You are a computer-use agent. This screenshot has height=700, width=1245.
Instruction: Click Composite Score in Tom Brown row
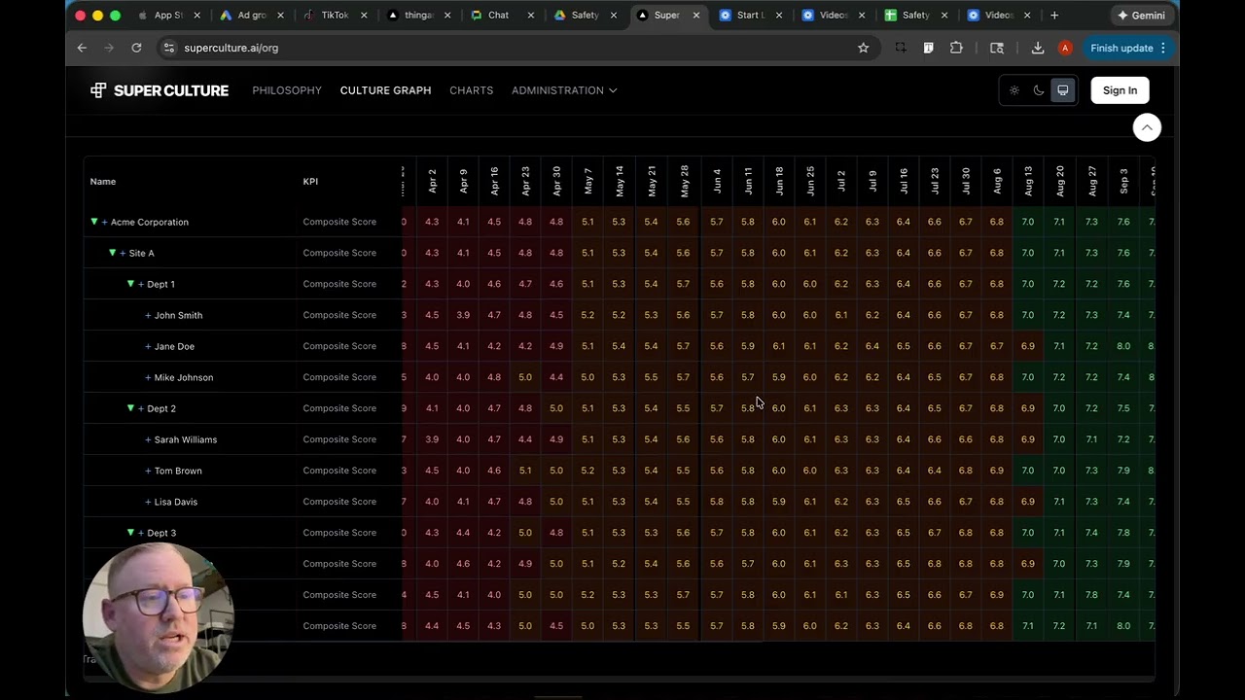pyautogui.click(x=339, y=471)
